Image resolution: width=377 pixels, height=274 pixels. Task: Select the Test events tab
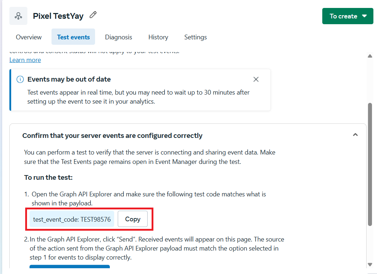73,37
